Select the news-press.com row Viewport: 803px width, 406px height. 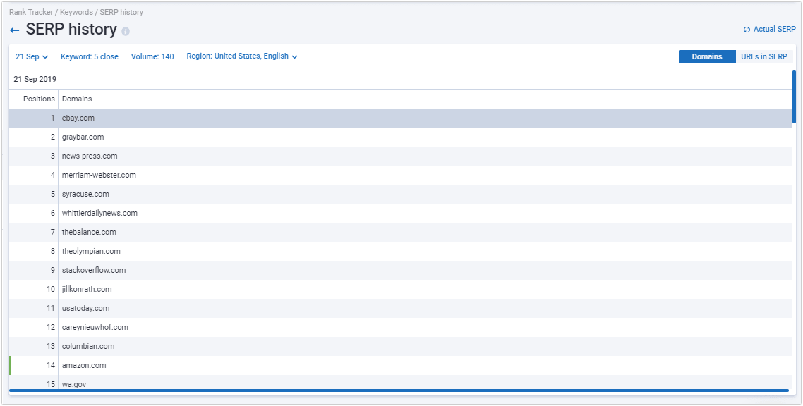point(401,156)
